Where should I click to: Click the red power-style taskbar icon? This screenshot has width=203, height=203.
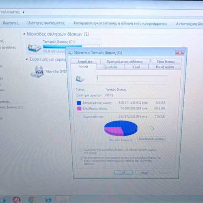17,200
